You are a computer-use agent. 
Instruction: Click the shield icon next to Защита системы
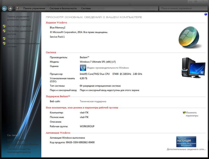click(x=4, y=39)
